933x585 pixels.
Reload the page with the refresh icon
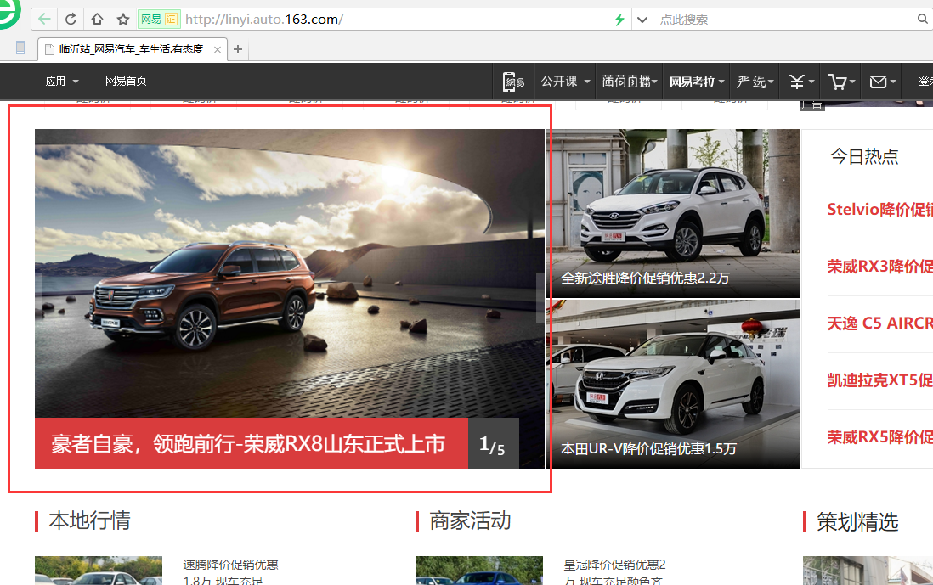coord(71,19)
